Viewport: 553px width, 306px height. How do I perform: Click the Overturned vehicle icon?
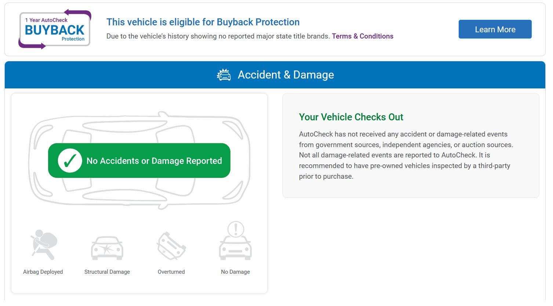pos(171,246)
